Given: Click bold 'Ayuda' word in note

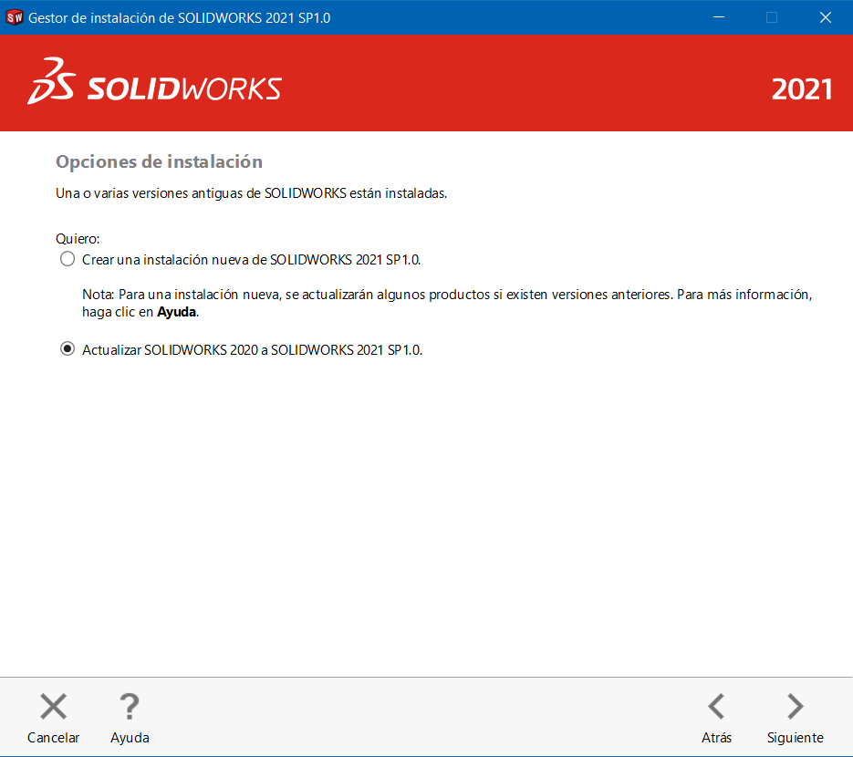Looking at the screenshot, I should tap(177, 312).
